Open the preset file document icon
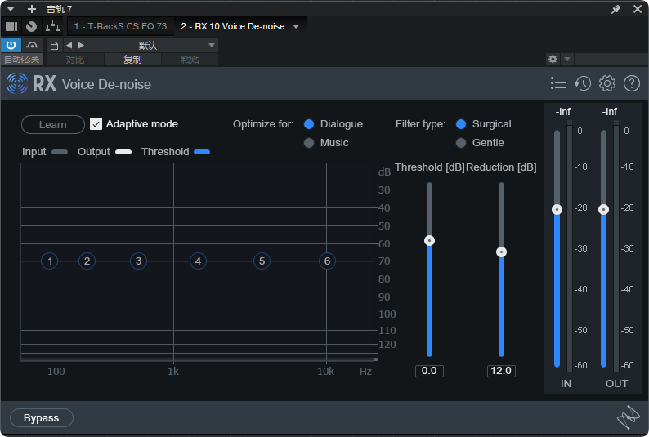This screenshot has width=649, height=437. [x=54, y=46]
